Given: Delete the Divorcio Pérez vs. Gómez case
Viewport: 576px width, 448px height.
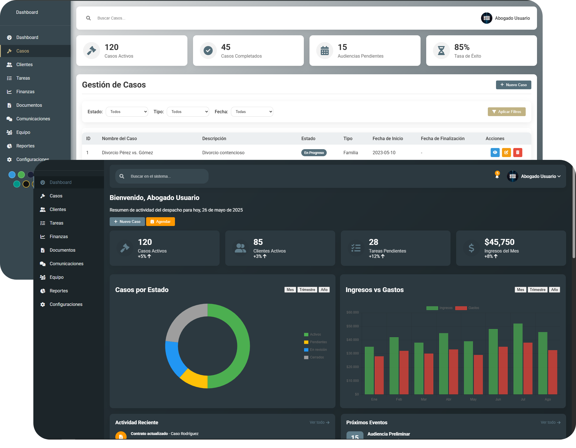Looking at the screenshot, I should click(x=518, y=153).
